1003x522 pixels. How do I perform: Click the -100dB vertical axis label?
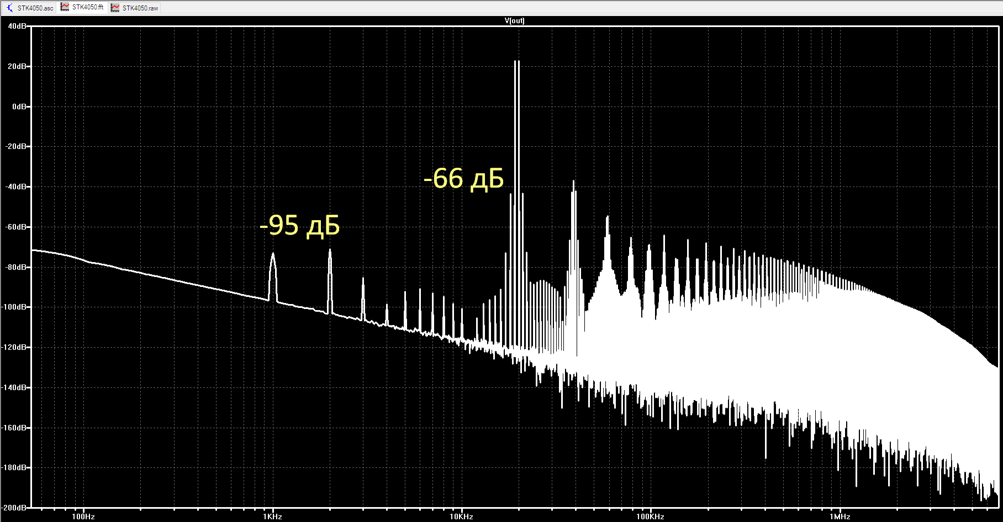coord(14,307)
